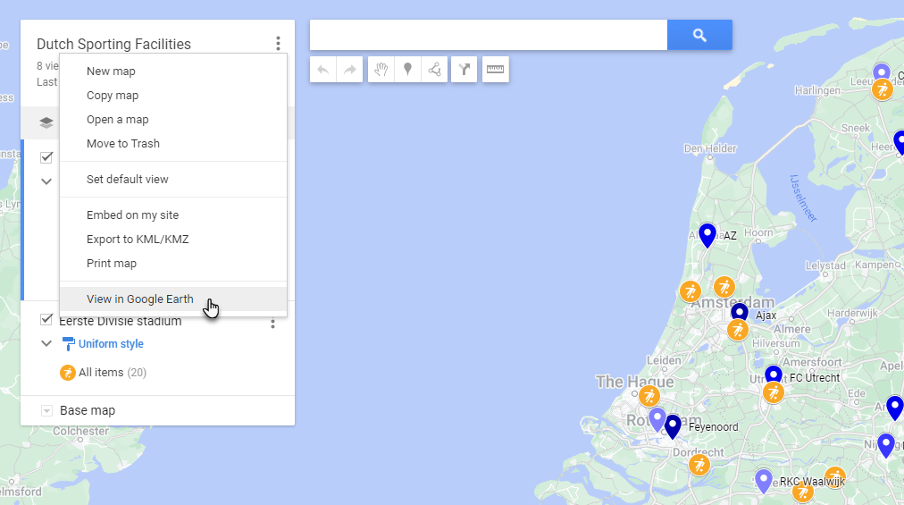Select View in Google Earth option
This screenshot has width=904, height=505.
click(x=173, y=299)
